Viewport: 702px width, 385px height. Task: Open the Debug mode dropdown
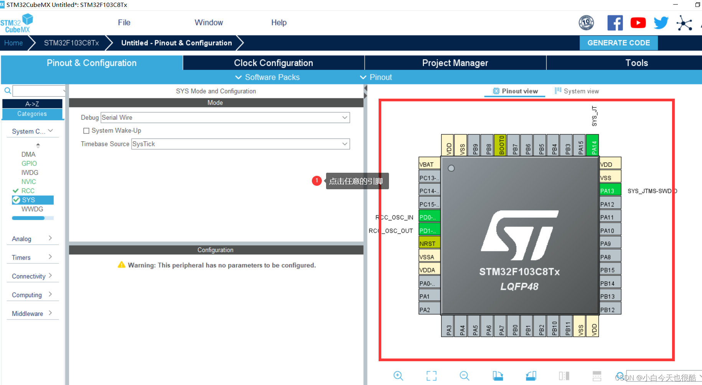344,117
